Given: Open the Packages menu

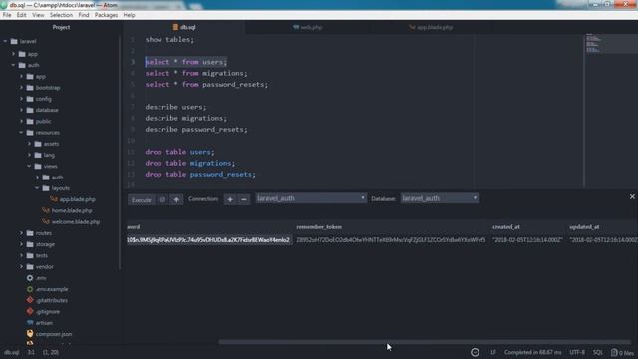Looking at the screenshot, I should point(106,15).
